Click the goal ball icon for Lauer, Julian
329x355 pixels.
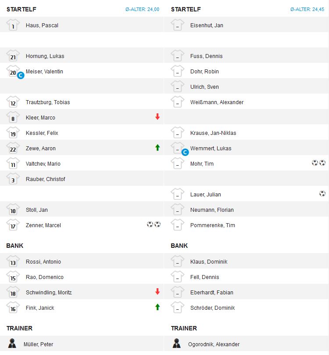[322, 194]
